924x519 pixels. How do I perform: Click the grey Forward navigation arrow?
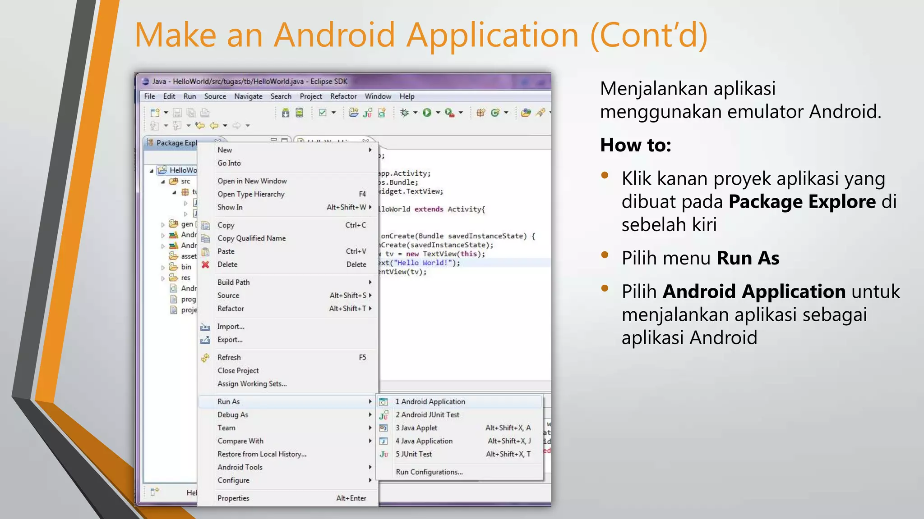(236, 126)
